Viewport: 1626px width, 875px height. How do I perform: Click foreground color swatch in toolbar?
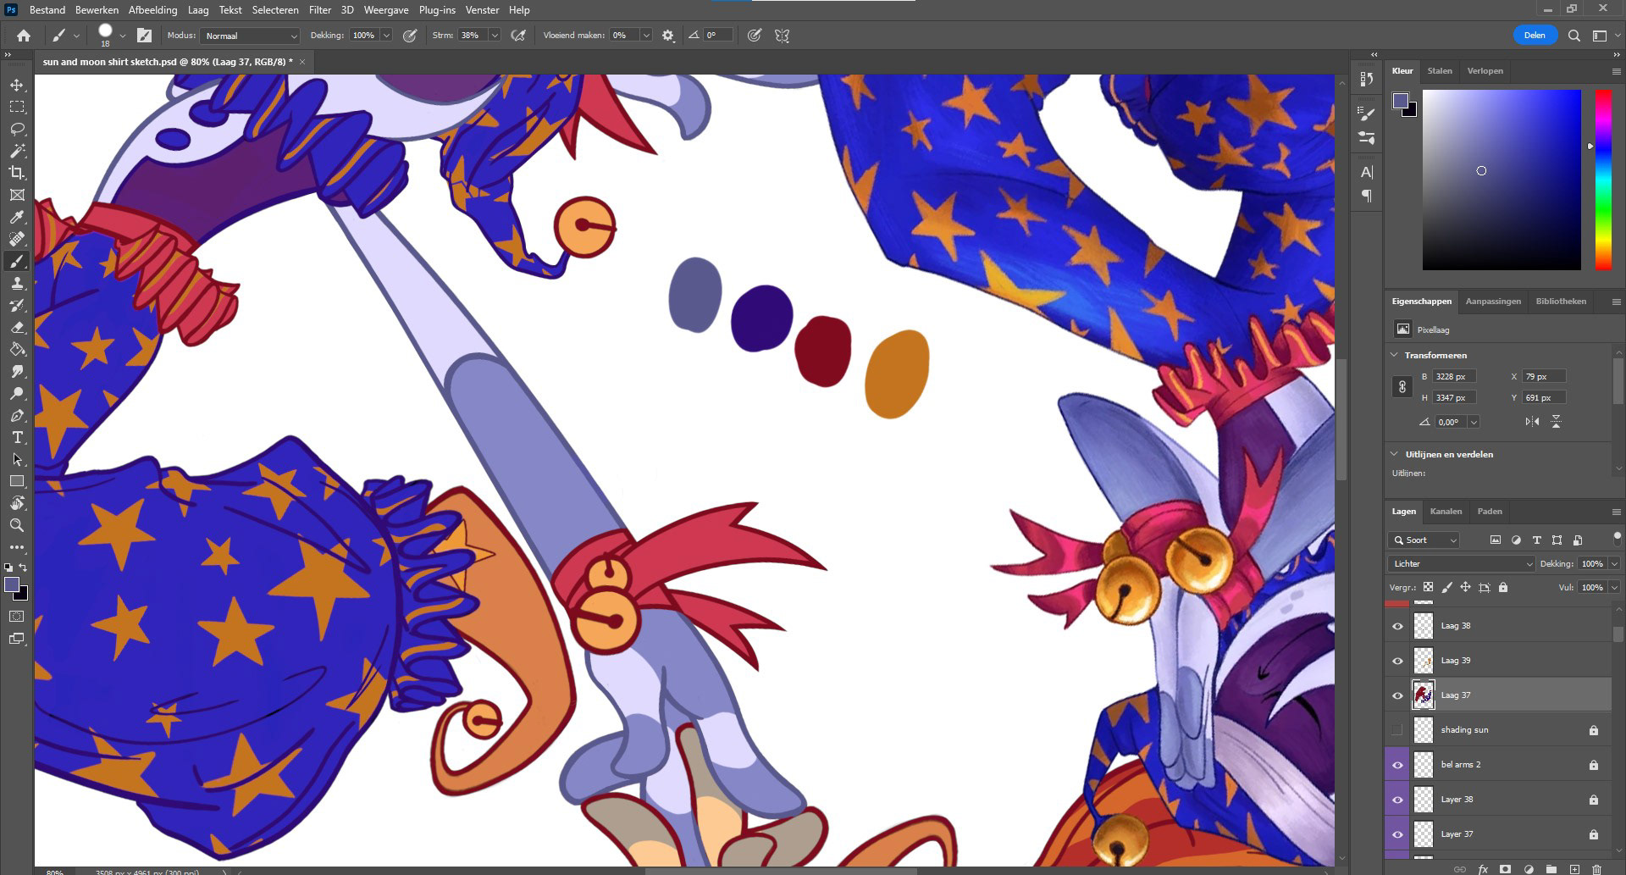12,584
